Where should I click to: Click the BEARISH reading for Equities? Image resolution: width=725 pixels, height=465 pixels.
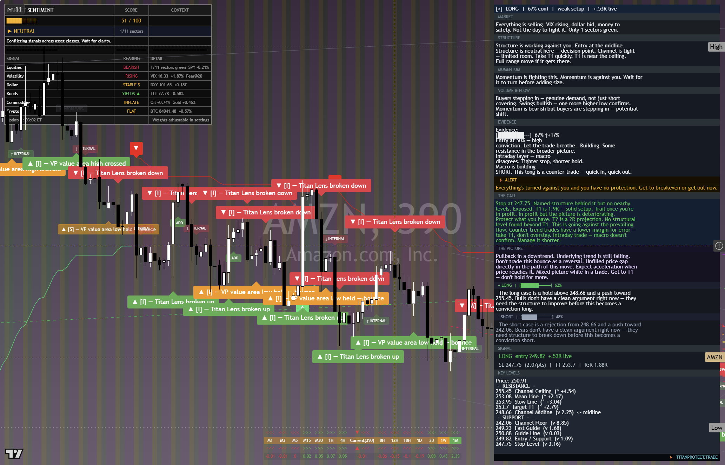[x=131, y=67]
